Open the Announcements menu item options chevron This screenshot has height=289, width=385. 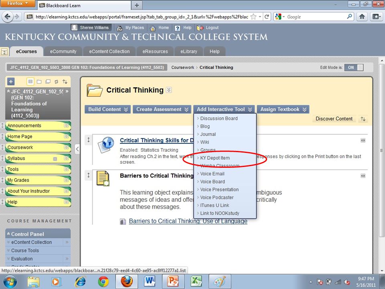click(x=66, y=126)
